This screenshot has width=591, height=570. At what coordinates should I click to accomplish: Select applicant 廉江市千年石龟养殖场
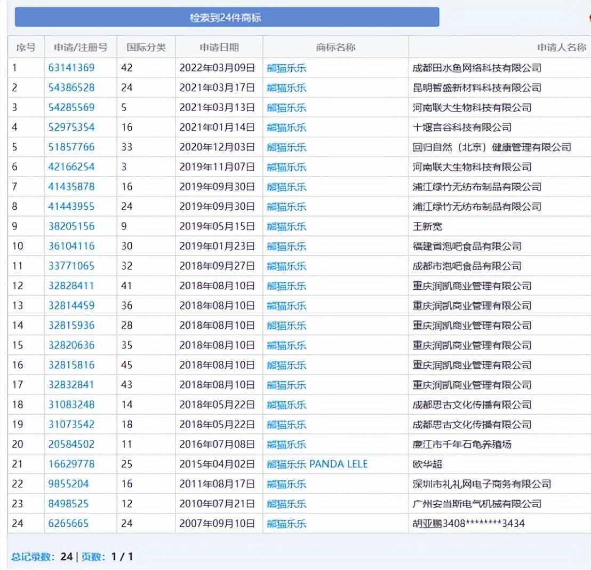click(462, 444)
